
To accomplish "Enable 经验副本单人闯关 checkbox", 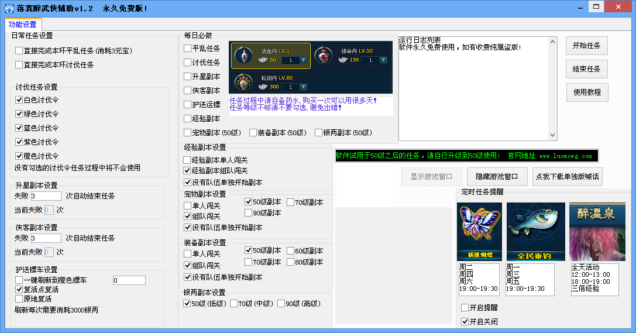I will point(187,160).
